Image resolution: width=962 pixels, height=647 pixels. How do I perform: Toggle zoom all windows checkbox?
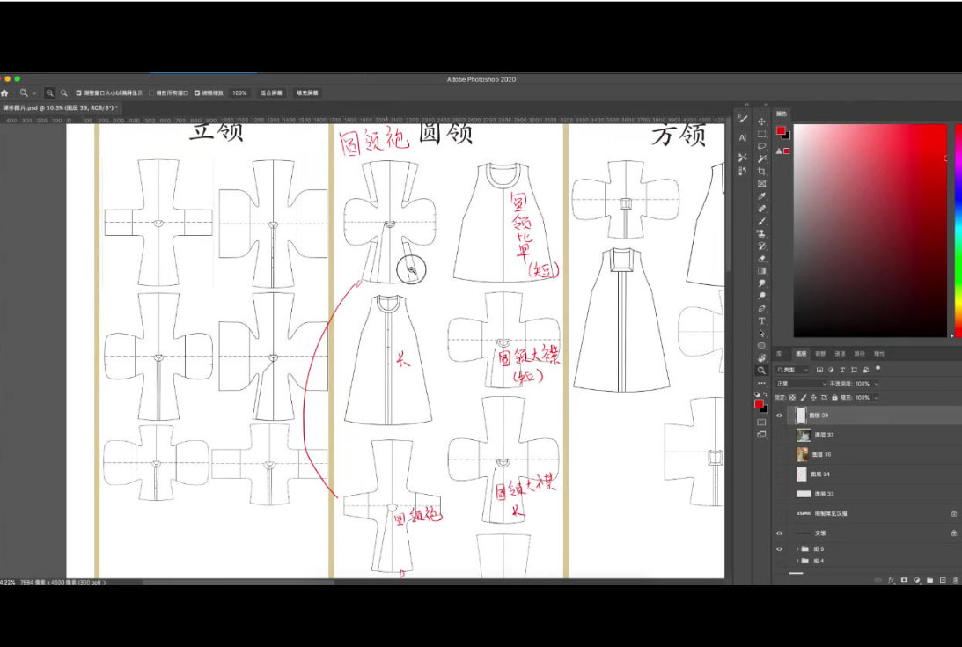click(x=151, y=93)
